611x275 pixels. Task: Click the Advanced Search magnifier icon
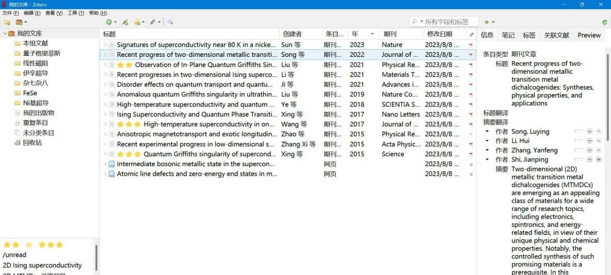click(x=171, y=22)
